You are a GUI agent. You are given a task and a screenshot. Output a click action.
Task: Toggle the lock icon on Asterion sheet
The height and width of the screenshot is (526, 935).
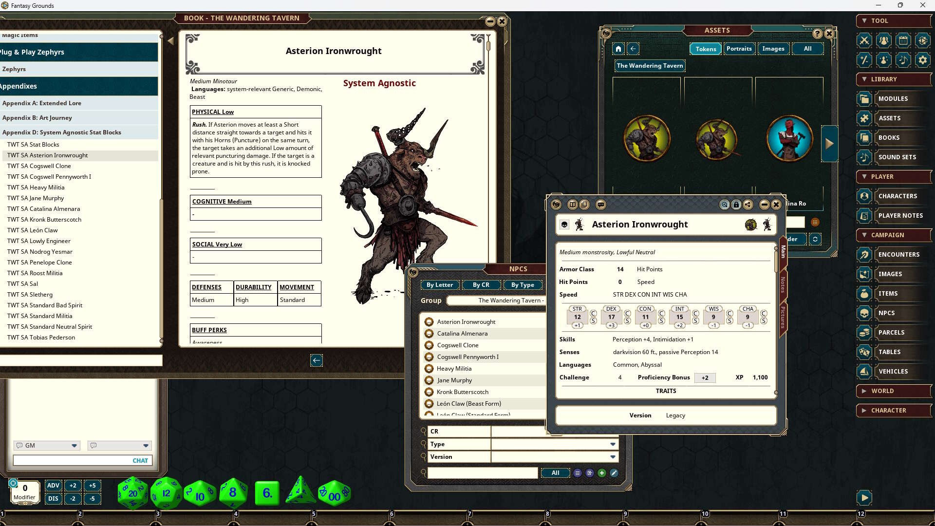pyautogui.click(x=736, y=205)
